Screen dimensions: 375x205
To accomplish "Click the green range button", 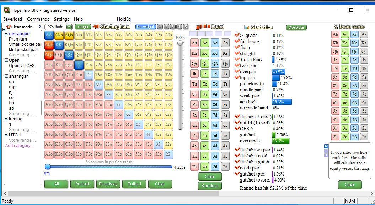I will click(x=83, y=27).
